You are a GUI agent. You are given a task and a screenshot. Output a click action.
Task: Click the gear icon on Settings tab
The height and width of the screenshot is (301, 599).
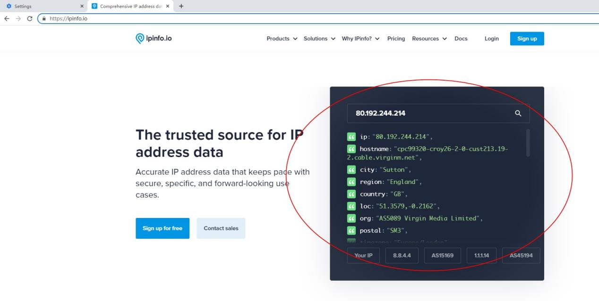click(9, 6)
